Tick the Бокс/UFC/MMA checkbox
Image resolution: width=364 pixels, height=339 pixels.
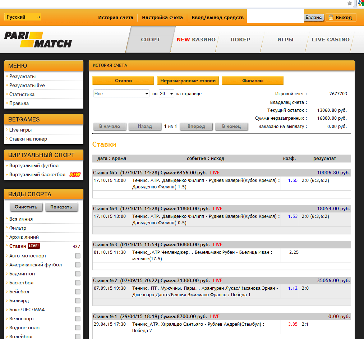(78, 310)
